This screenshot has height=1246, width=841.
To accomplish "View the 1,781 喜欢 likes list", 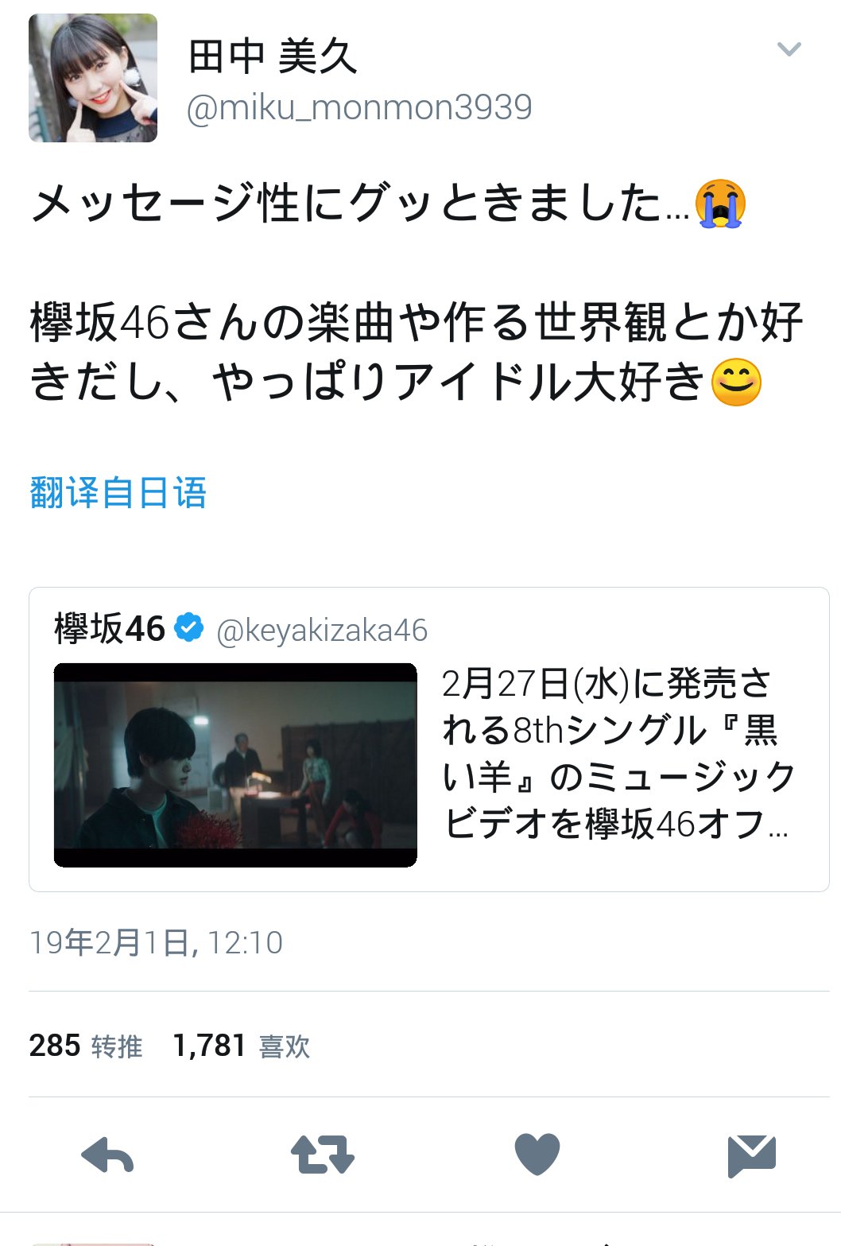I will [x=242, y=1046].
